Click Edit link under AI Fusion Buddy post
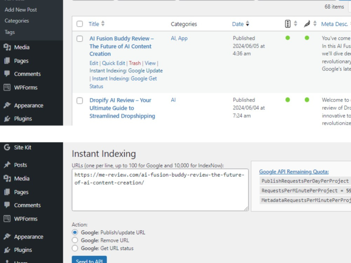This screenshot has width=351, height=263. click(x=94, y=63)
